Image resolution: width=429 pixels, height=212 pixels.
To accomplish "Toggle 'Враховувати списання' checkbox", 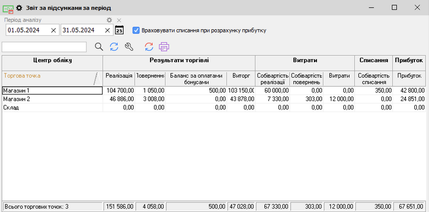I will point(136,30).
